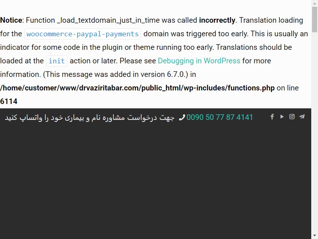This screenshot has height=239, width=318.
Task: Click the vertical scrollbar thumb
Action: (314, 20)
